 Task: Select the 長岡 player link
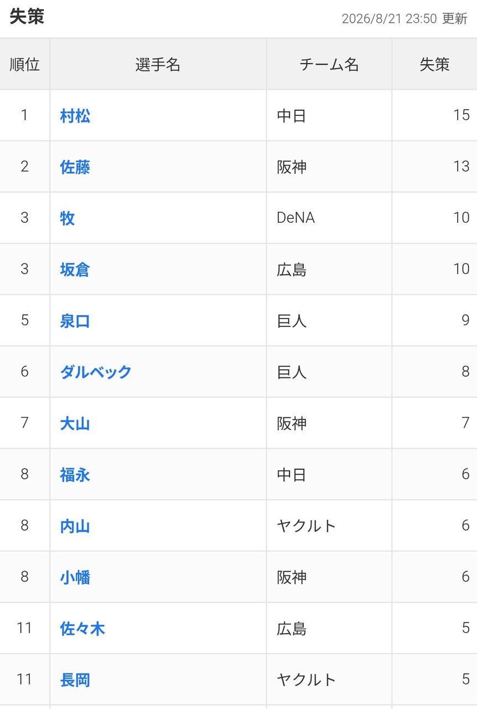tap(75, 680)
